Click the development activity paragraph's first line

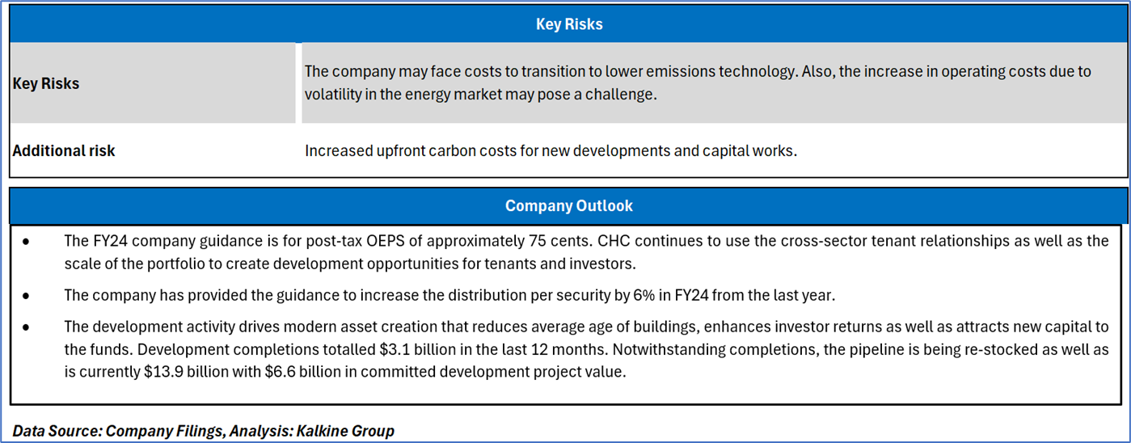pos(586,327)
